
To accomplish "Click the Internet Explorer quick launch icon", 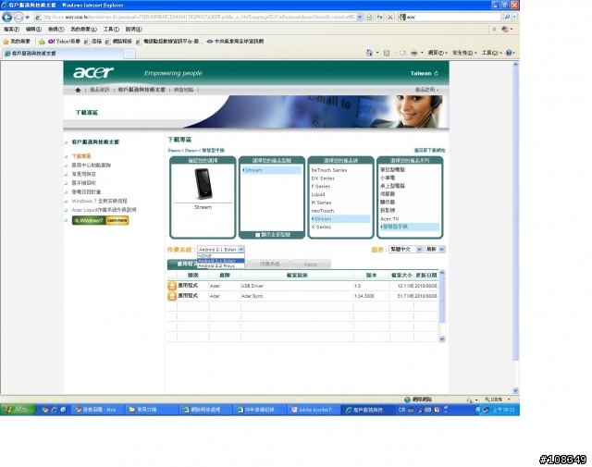I will [54, 410].
